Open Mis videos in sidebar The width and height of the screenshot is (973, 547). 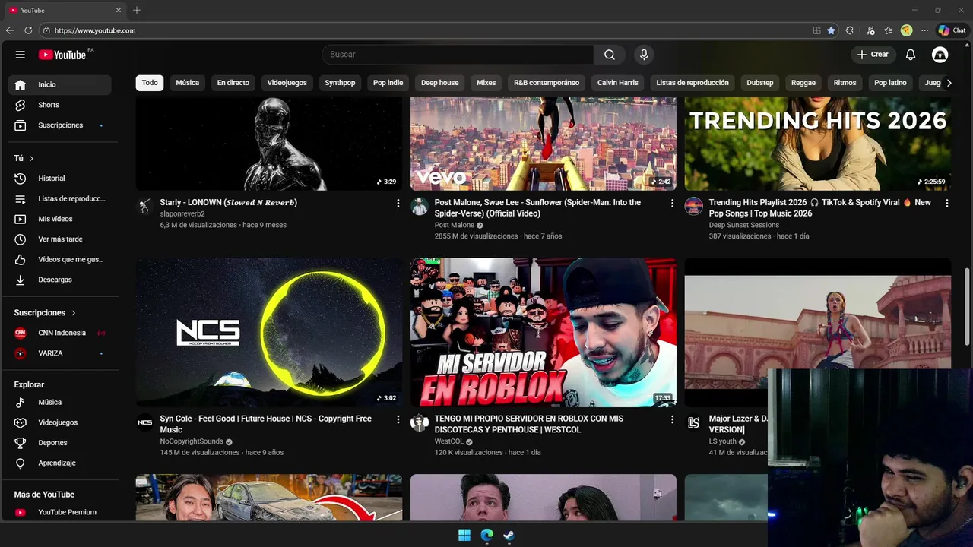click(x=59, y=219)
